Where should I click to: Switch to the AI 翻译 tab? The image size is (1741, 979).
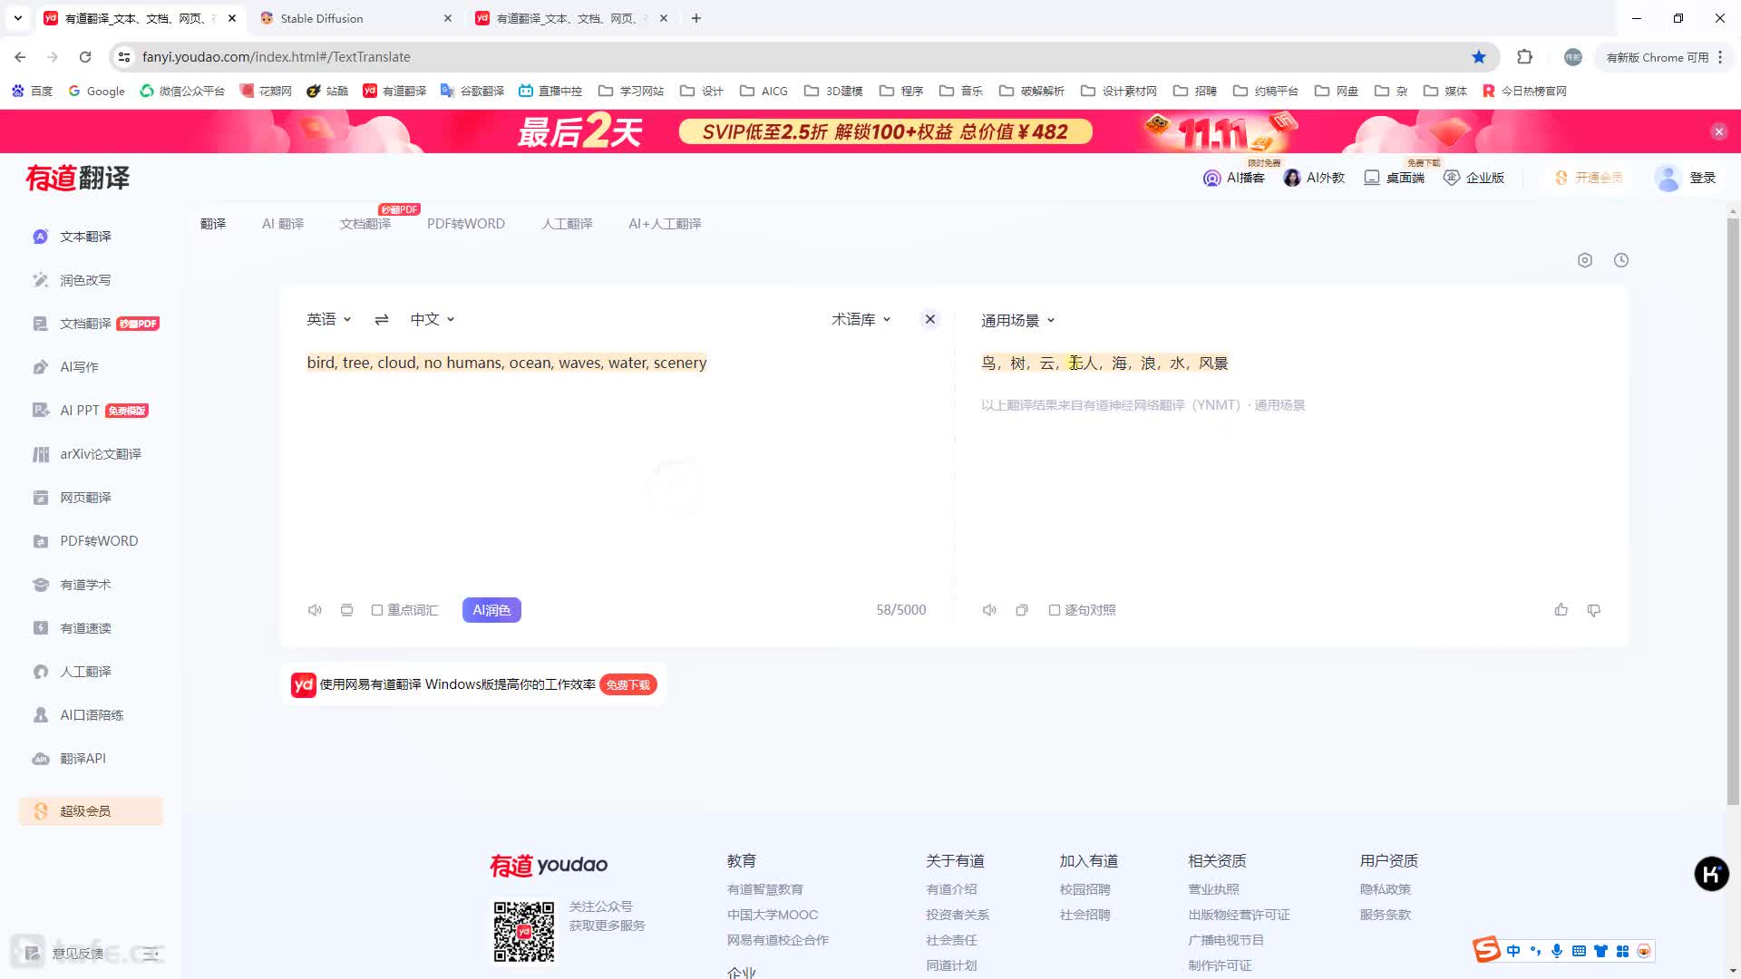[283, 224]
